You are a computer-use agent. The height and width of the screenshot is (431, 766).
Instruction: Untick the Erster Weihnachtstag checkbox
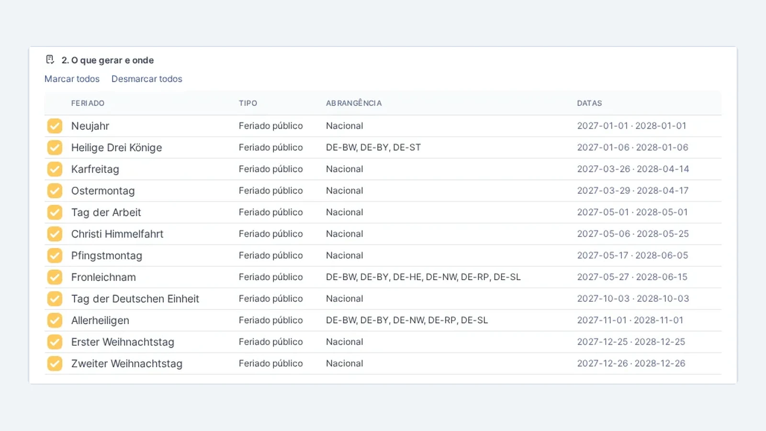coord(55,342)
